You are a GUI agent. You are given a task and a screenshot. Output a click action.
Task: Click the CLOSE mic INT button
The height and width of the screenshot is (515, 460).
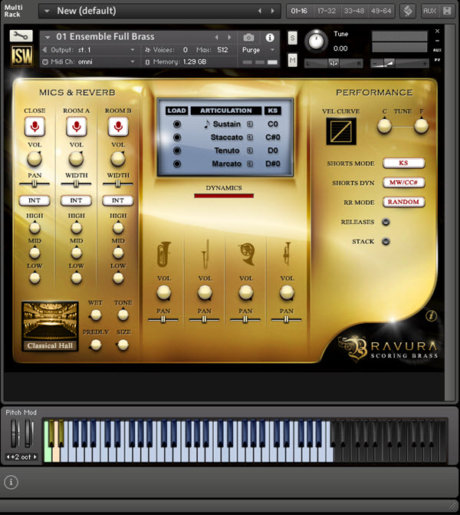(34, 200)
